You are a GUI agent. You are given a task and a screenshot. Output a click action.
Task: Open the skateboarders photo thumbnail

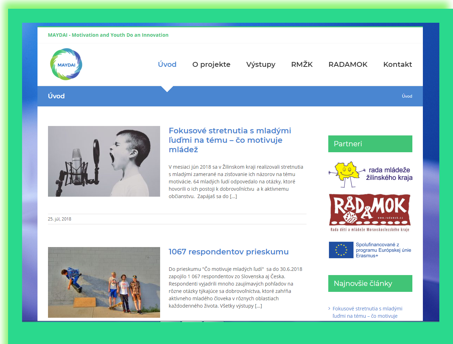(104, 282)
